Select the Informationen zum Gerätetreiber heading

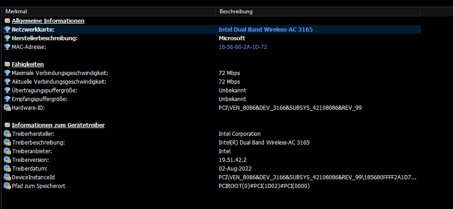pyautogui.click(x=58, y=125)
